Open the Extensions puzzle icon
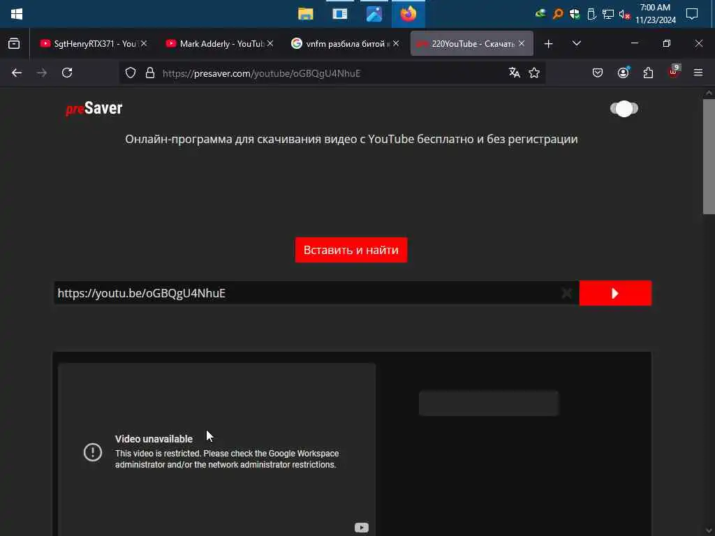 [x=648, y=73]
